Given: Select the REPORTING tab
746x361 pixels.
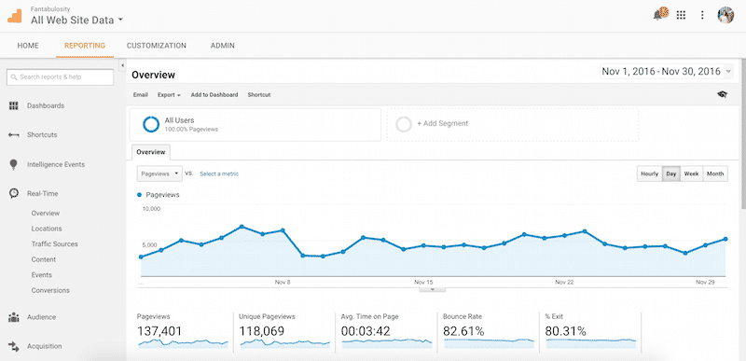Looking at the screenshot, I should tap(85, 46).
